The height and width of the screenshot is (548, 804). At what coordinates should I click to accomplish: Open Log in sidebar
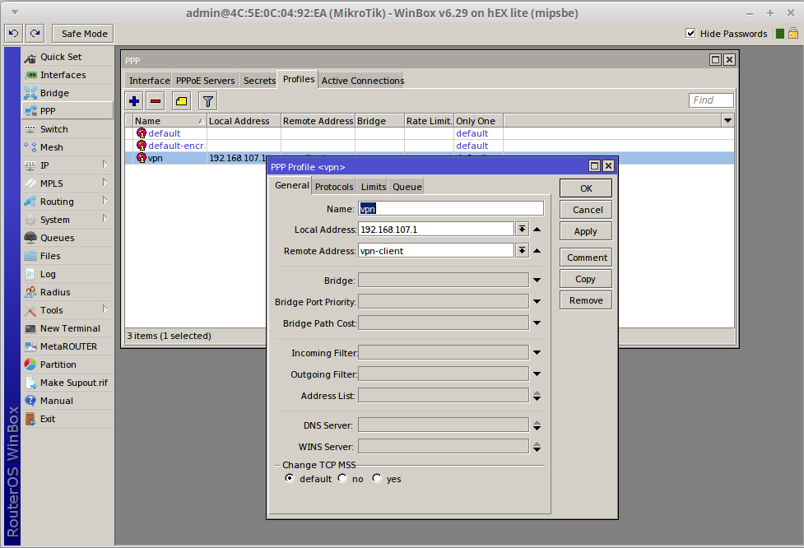pos(67,274)
